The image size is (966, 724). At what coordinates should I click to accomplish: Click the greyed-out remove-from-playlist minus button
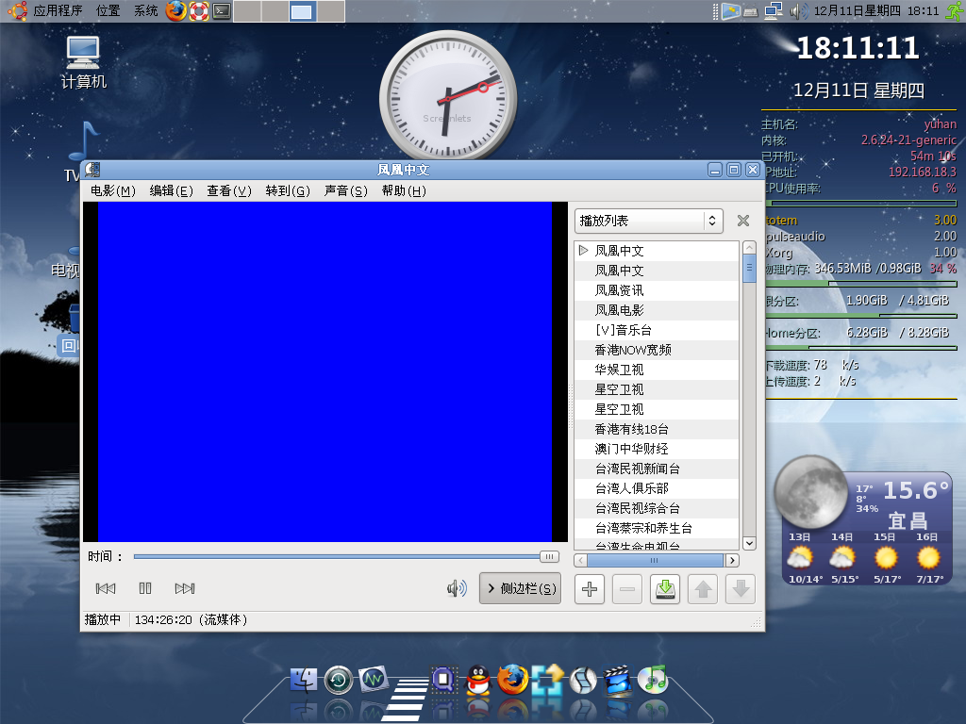pos(627,589)
